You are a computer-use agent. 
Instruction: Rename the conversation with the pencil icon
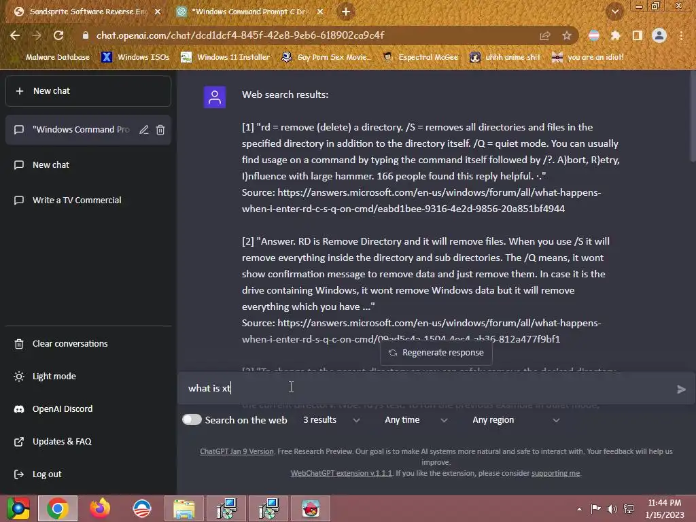(x=144, y=130)
